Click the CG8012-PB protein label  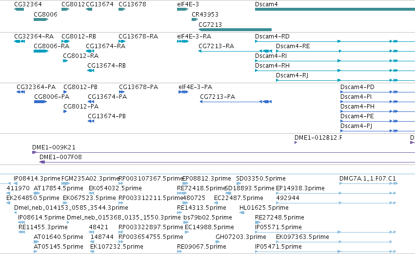(x=80, y=87)
